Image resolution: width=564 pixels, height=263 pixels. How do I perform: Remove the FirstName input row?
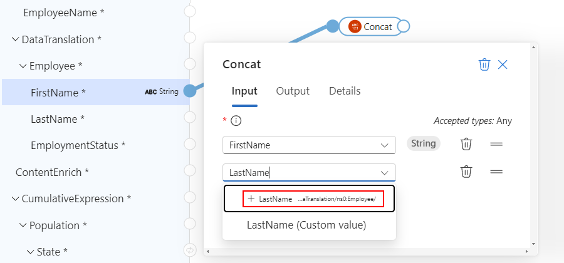(x=466, y=144)
